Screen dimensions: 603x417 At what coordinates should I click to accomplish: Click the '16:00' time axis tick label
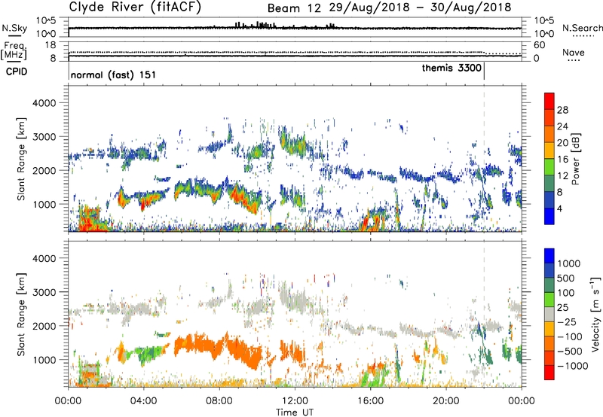370,401
